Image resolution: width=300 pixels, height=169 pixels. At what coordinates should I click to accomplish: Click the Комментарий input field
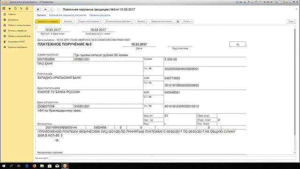[172, 158]
